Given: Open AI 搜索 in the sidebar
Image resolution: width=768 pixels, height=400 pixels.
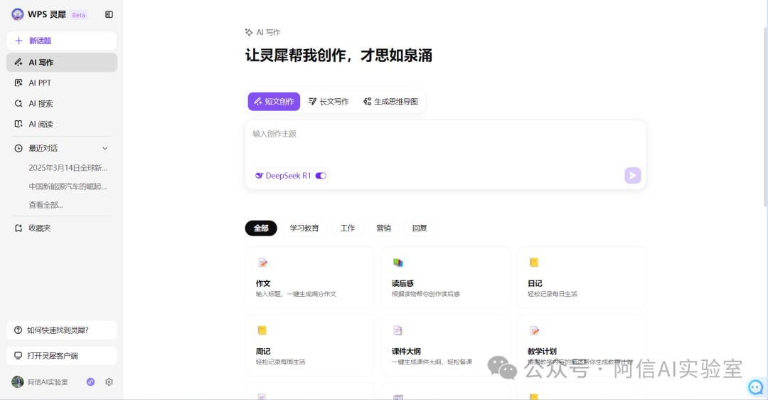Looking at the screenshot, I should coord(62,103).
